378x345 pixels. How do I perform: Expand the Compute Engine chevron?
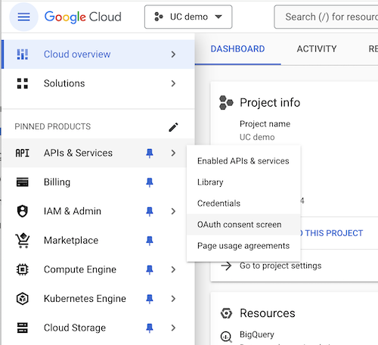pos(173,269)
